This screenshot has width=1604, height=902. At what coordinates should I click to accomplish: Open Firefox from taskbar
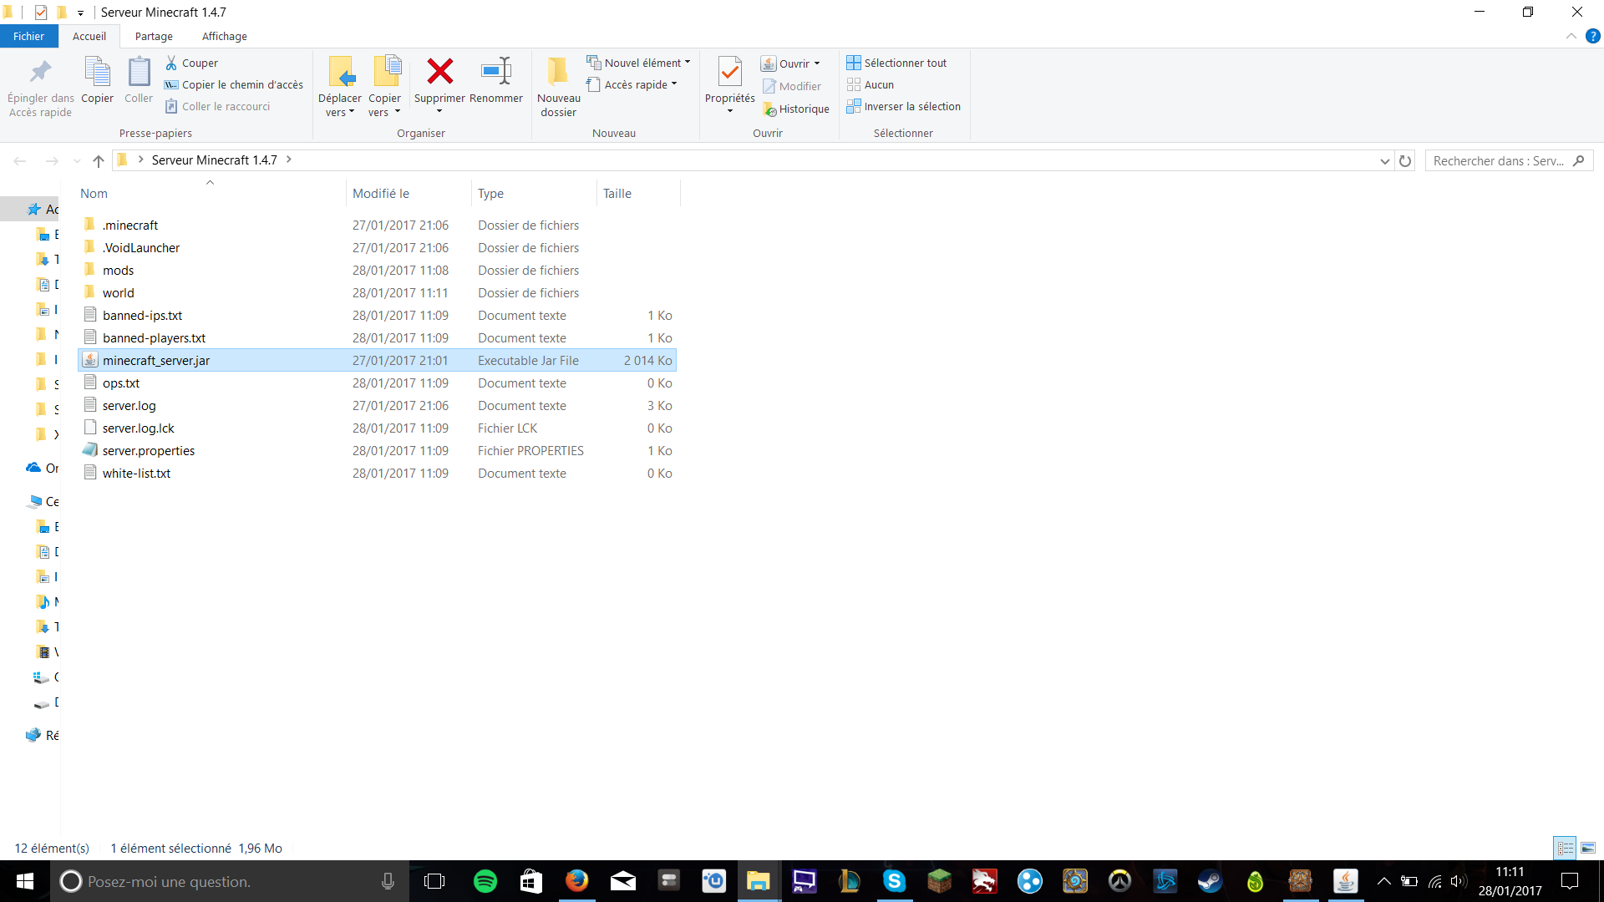[576, 881]
